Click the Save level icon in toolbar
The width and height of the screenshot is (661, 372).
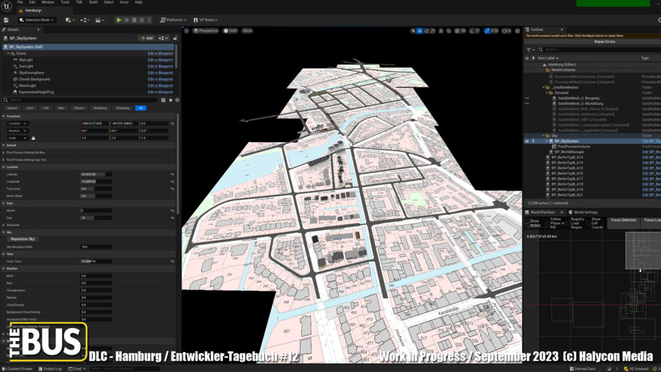(5, 20)
